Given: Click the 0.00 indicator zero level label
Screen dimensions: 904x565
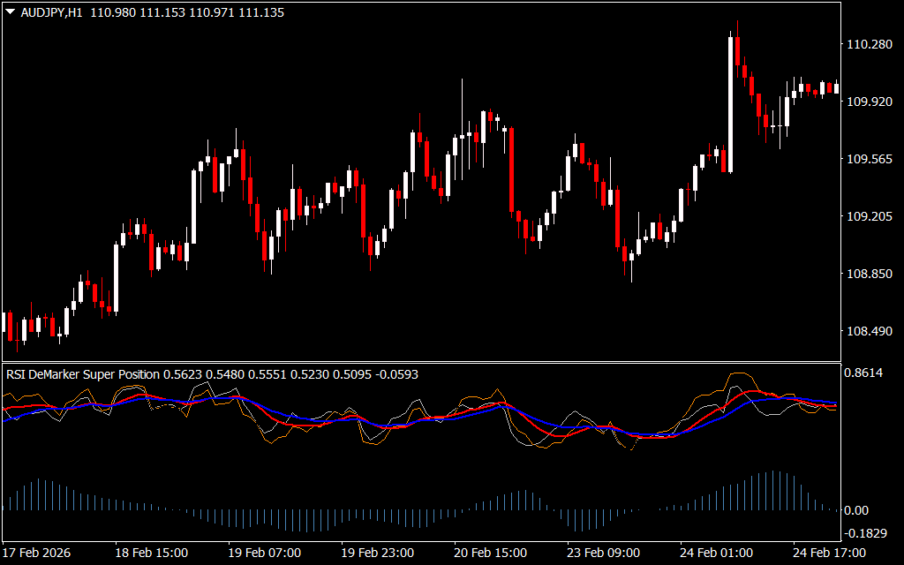Looking at the screenshot, I should pos(856,510).
